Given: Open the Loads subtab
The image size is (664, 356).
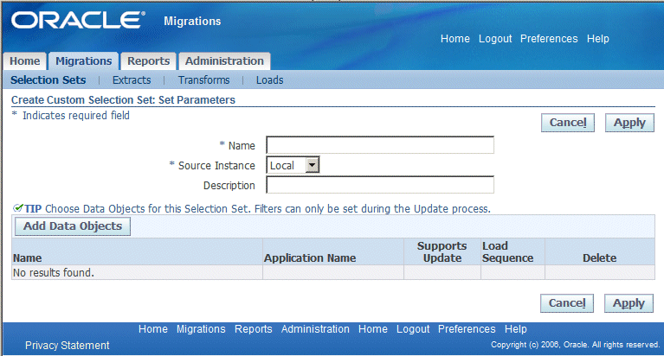Looking at the screenshot, I should pyautogui.click(x=270, y=79).
